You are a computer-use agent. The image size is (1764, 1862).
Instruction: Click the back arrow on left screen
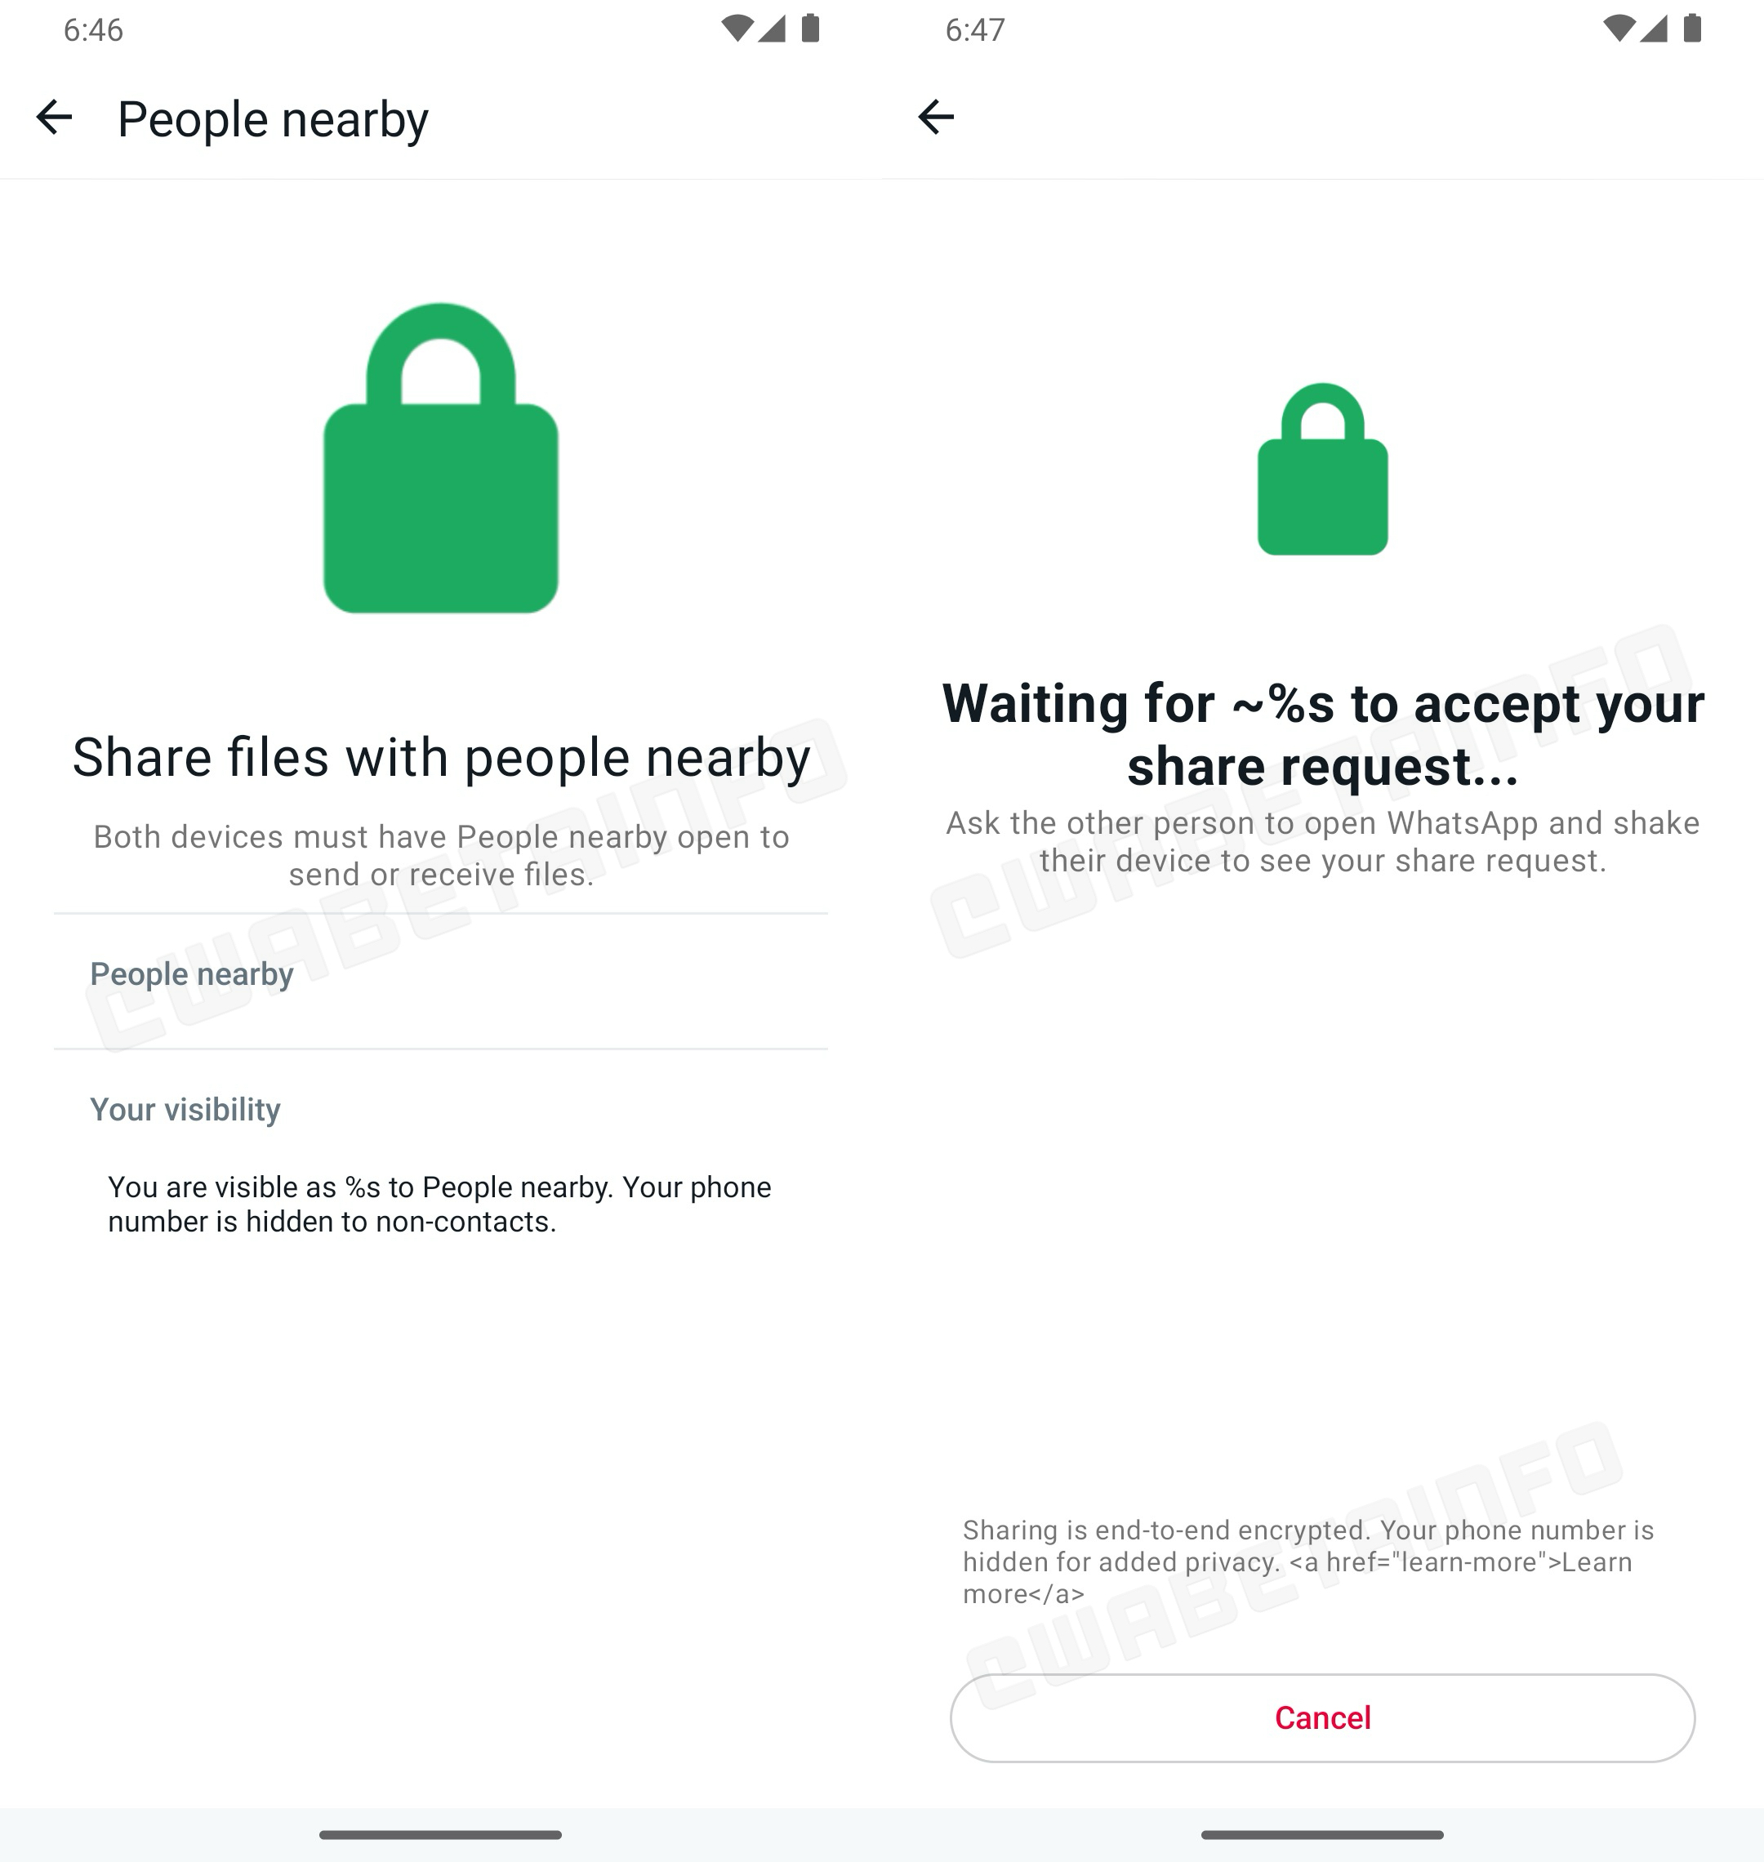point(55,118)
